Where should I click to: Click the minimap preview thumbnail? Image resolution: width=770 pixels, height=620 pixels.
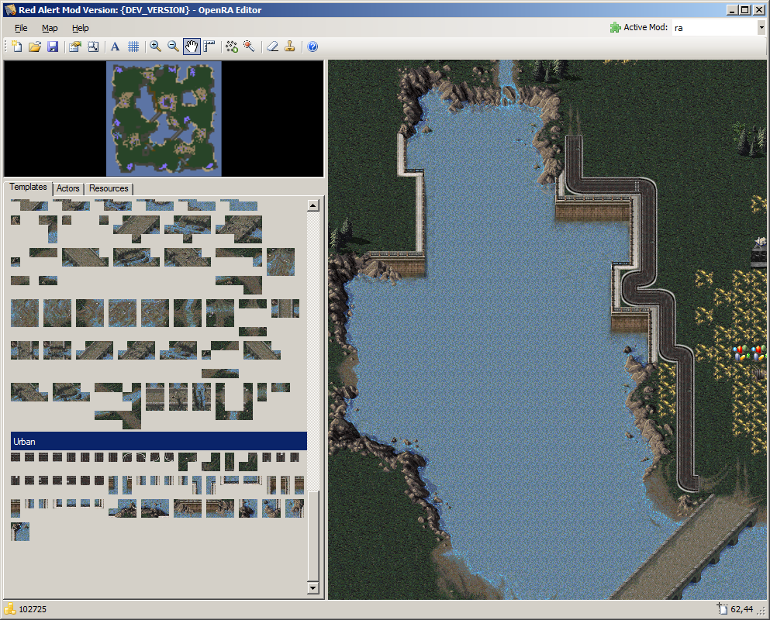(164, 119)
